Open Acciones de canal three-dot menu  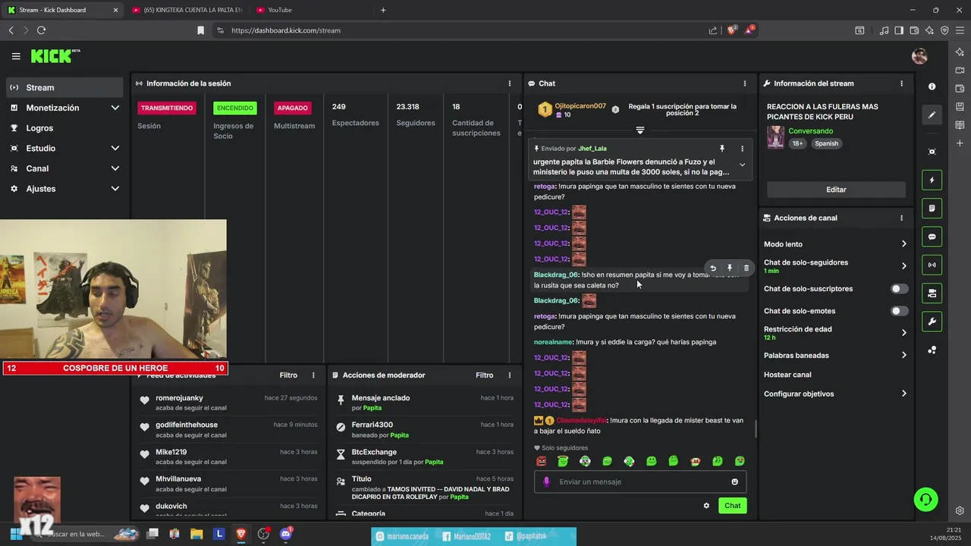(901, 218)
